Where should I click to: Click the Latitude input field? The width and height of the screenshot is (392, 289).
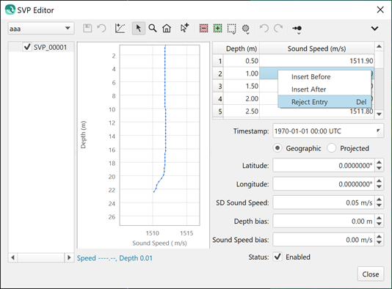(x=324, y=165)
